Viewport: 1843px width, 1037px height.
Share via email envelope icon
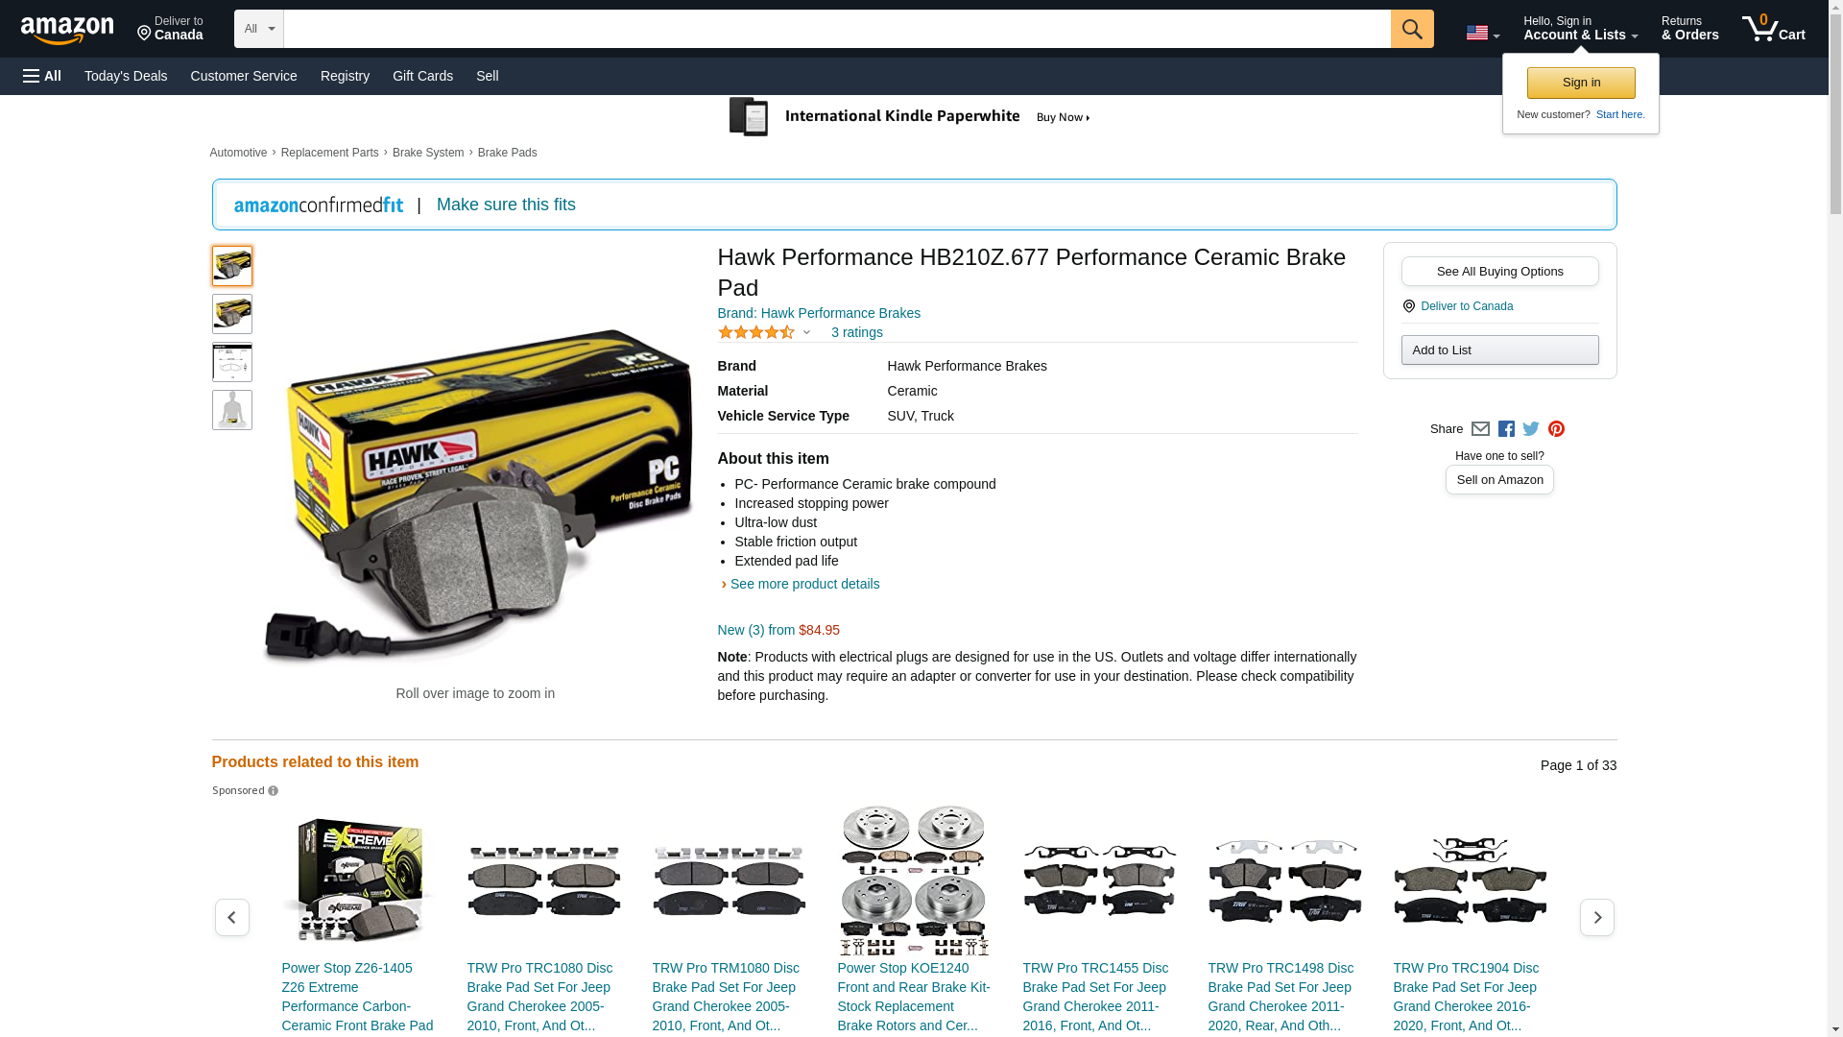[x=1480, y=429]
